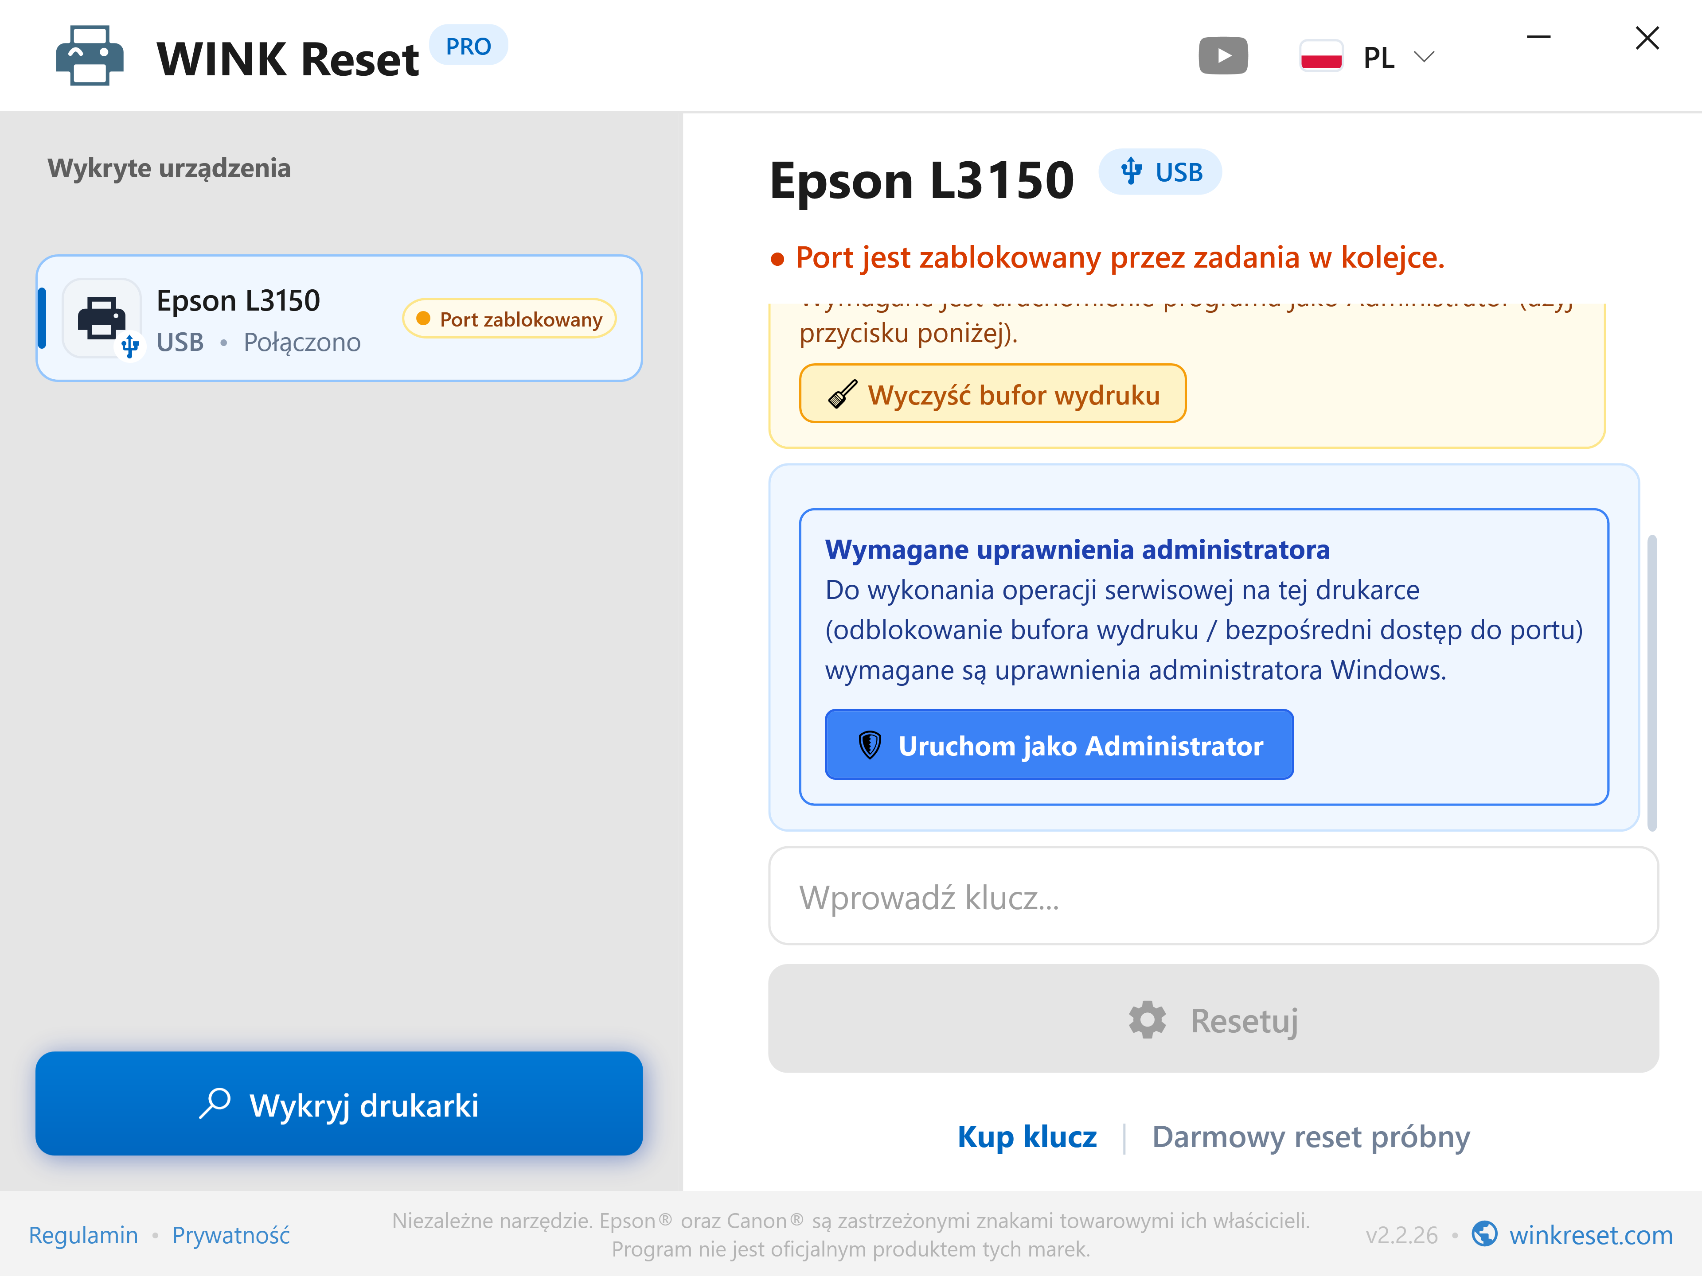
Task: Close the WINK Reset window
Action: point(1647,38)
